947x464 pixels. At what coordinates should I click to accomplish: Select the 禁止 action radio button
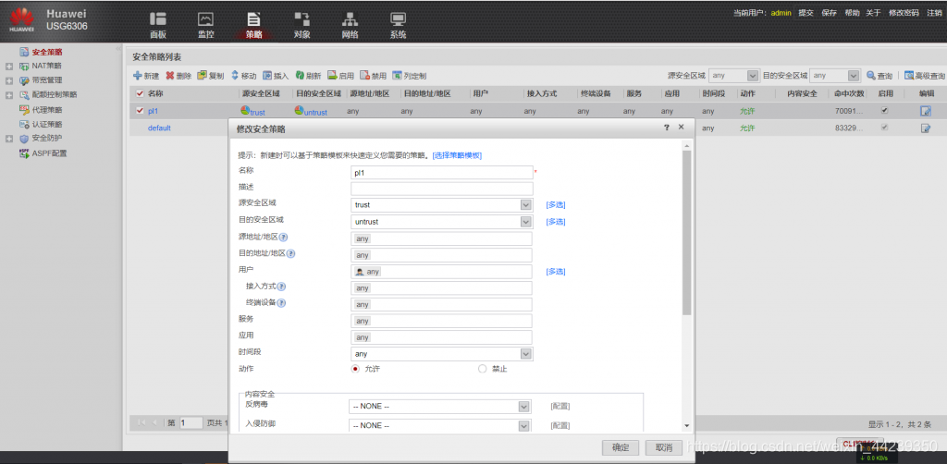click(482, 369)
